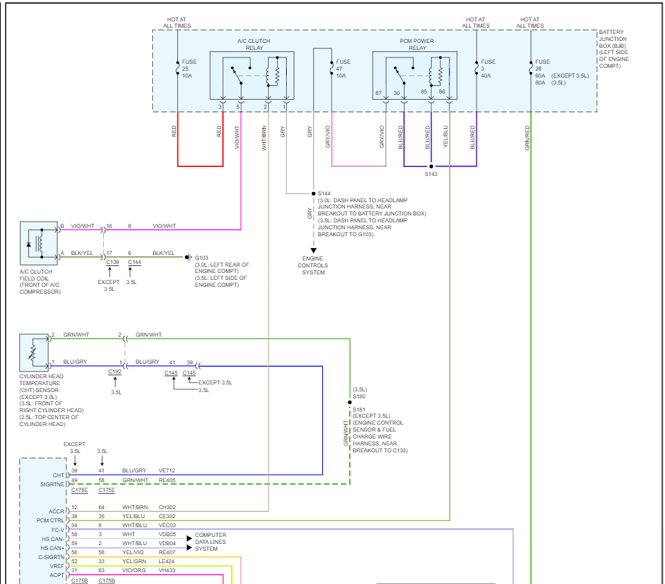665x584 pixels.
Task: Click the S143 splice point
Action: pos(431,167)
